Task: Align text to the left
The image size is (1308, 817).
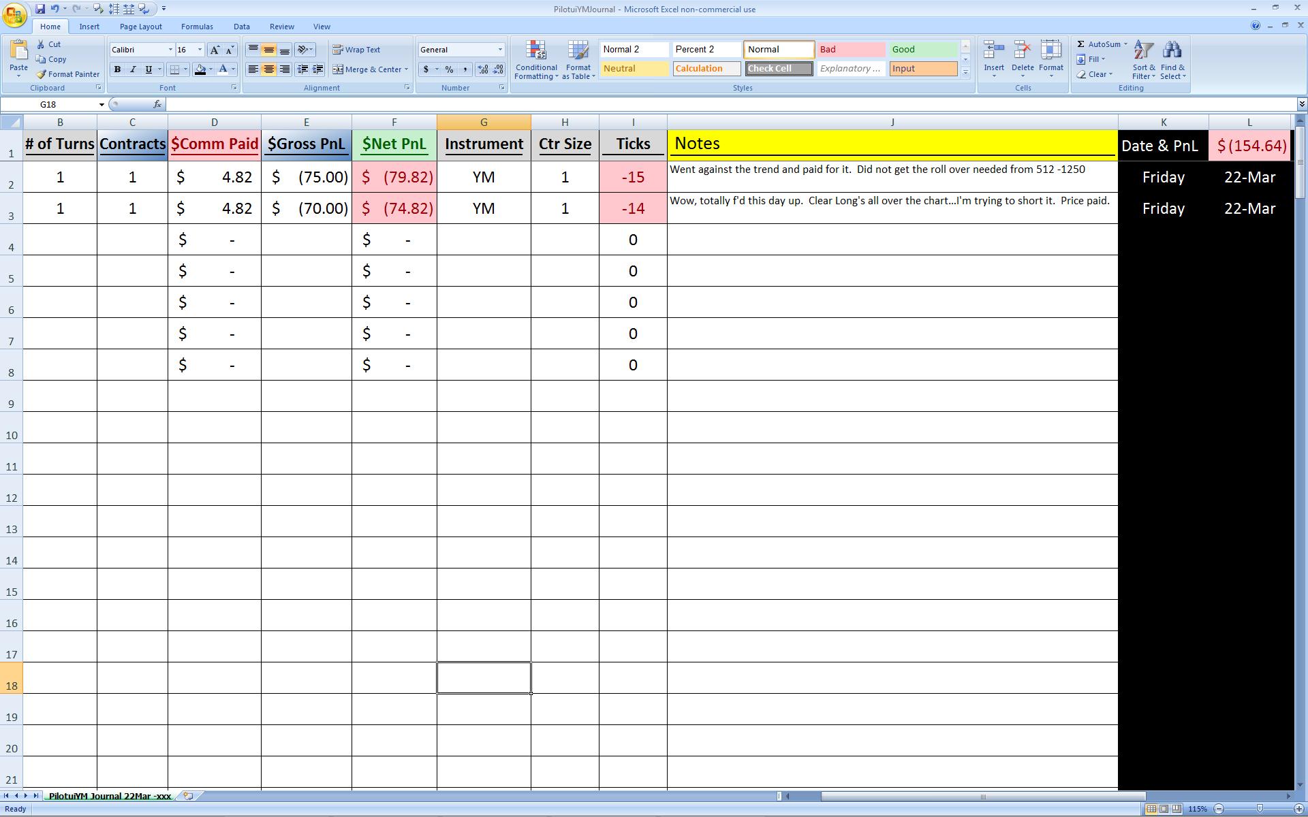Action: 253,69
